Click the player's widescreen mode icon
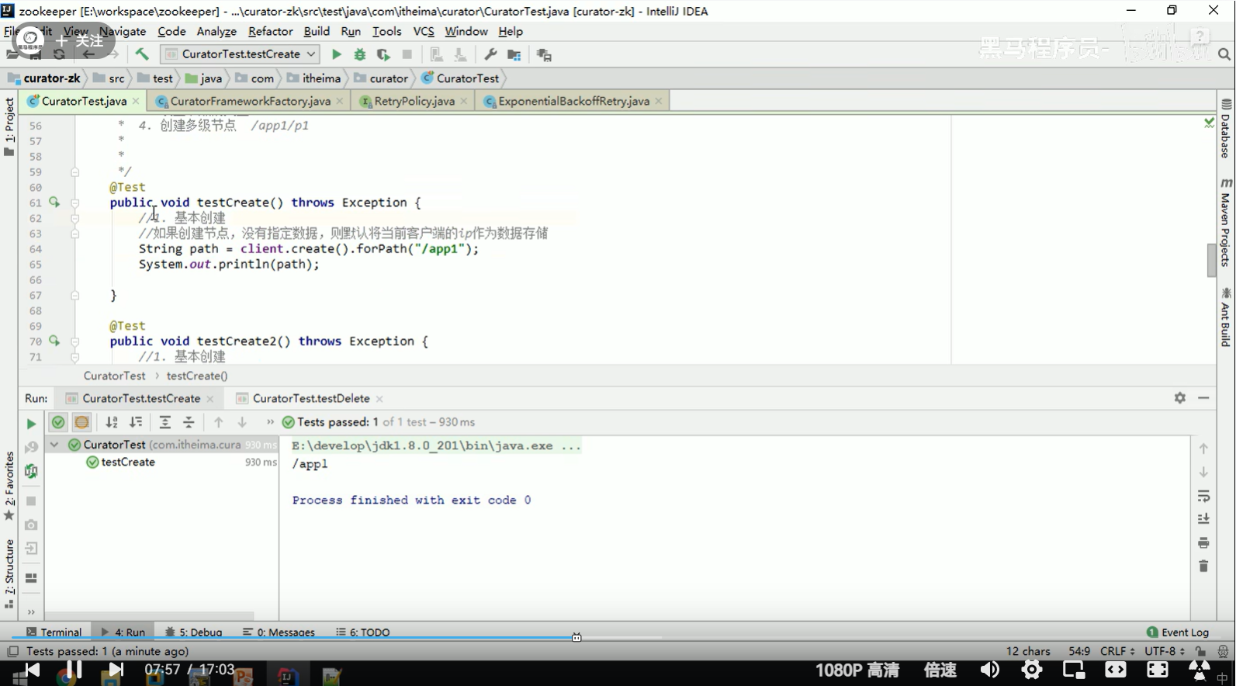The height and width of the screenshot is (686, 1236). [1116, 670]
